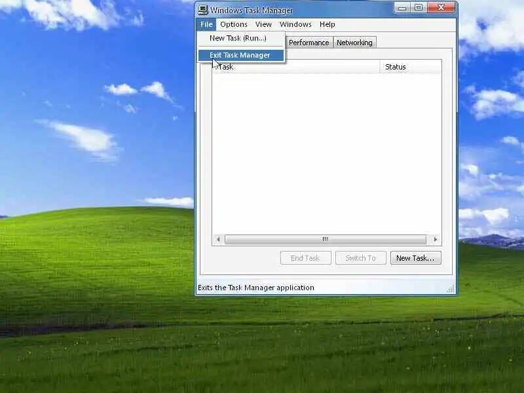The width and height of the screenshot is (524, 393).
Task: Click the 'Exits the Task Manager application' status text
Action: click(x=256, y=288)
